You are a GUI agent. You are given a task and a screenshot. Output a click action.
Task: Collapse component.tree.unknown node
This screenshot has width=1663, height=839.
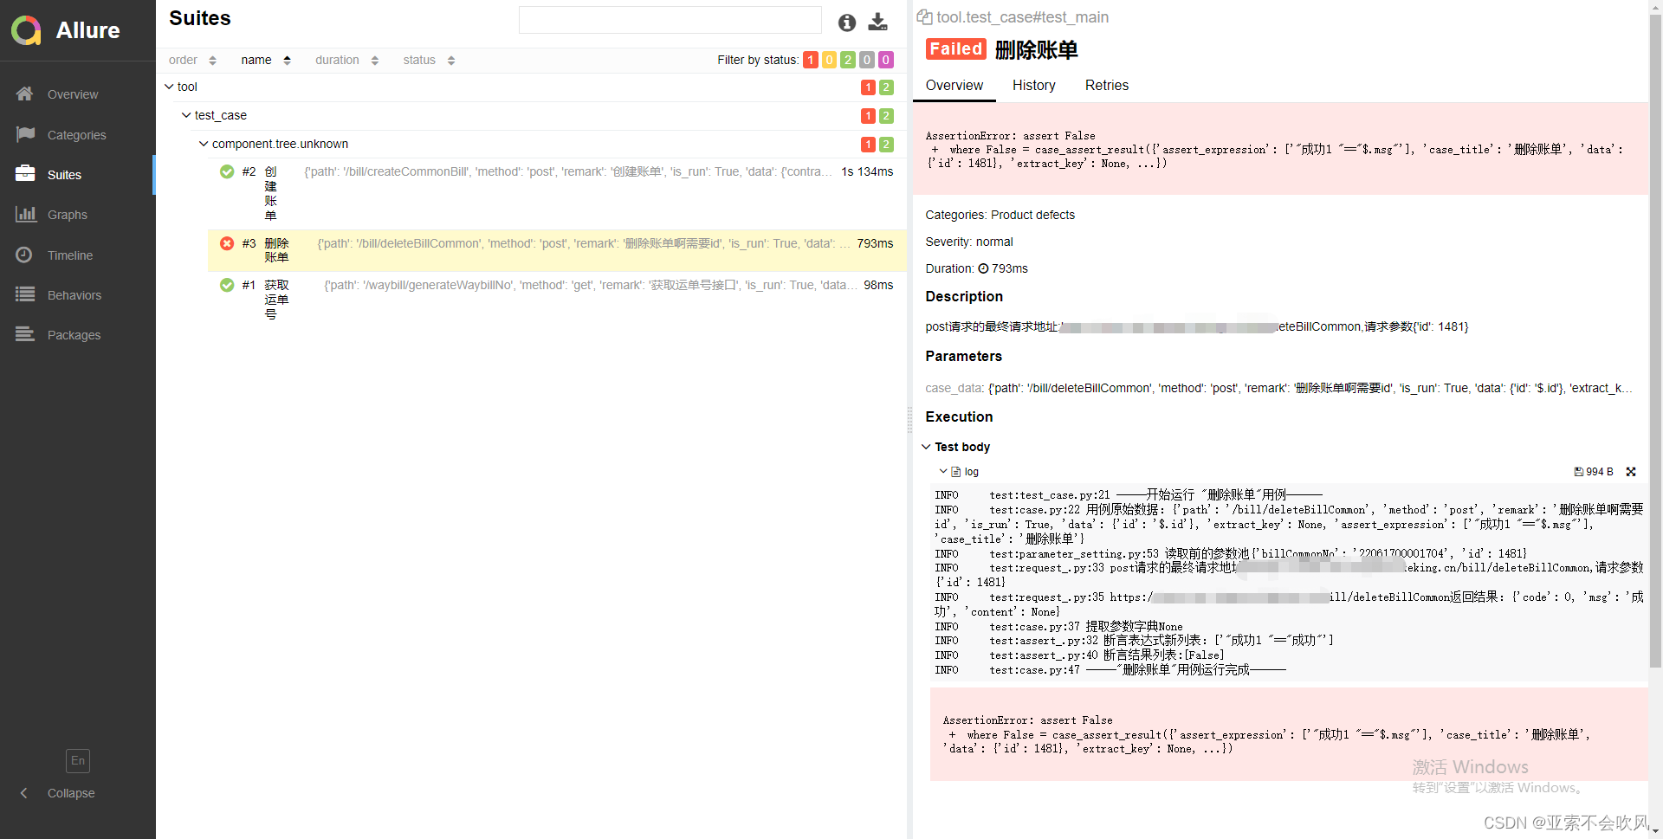(204, 144)
